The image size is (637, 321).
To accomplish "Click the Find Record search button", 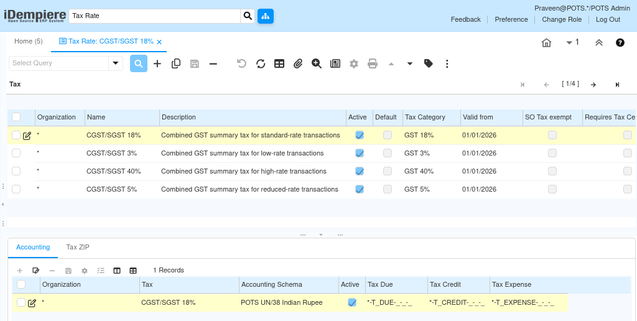I will (139, 63).
